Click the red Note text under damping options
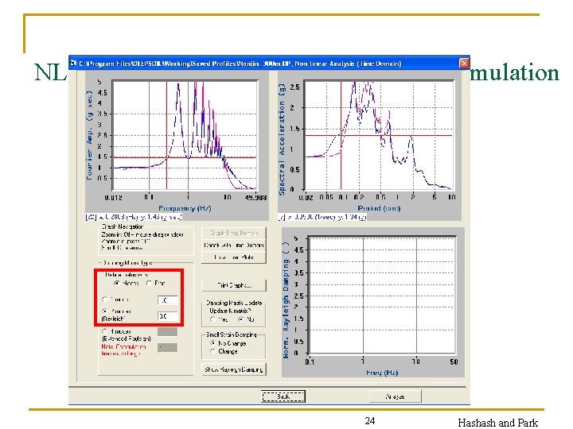 click(123, 350)
